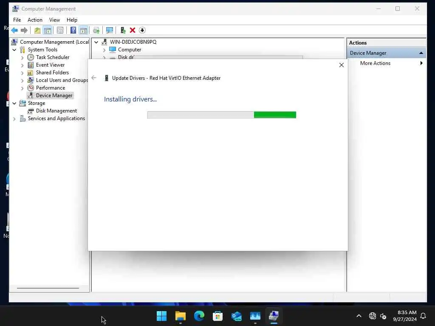Select Computer Management (Local) root node
435x326 pixels.
pos(54,42)
